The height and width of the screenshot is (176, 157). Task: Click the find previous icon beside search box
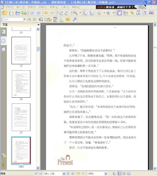29,19
